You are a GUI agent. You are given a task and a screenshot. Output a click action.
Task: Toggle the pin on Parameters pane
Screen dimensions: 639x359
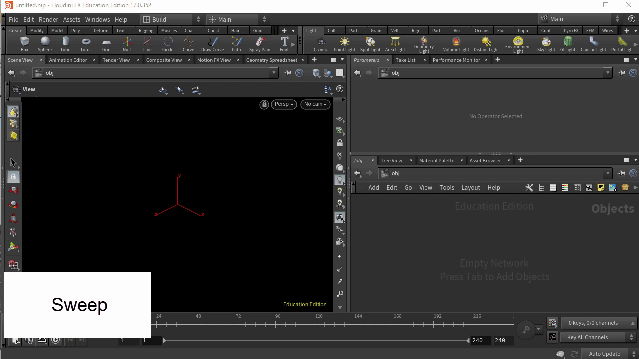click(x=622, y=73)
